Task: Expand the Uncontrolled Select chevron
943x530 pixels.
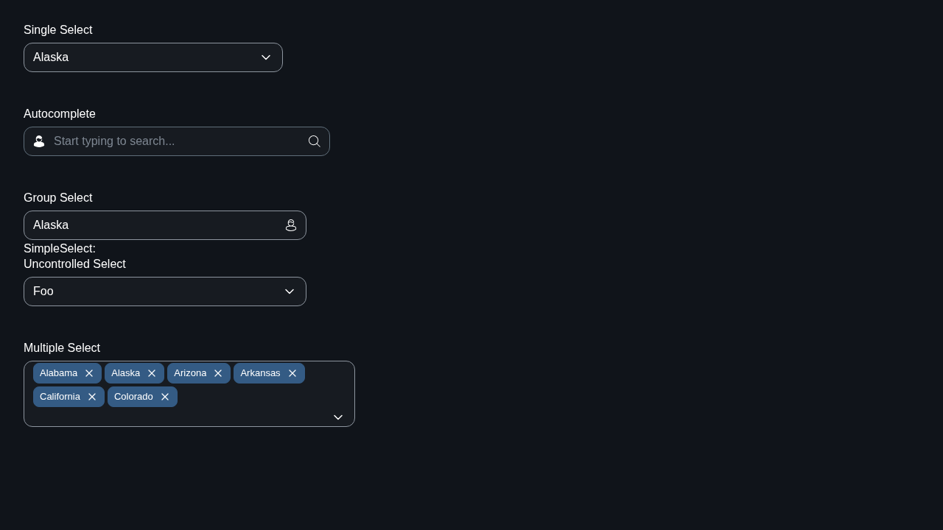Action: [x=290, y=291]
